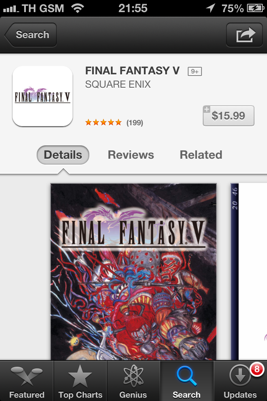Image resolution: width=267 pixels, height=401 pixels.
Task: Open the Final Fantasy V artwork screenshot
Action: (133, 272)
